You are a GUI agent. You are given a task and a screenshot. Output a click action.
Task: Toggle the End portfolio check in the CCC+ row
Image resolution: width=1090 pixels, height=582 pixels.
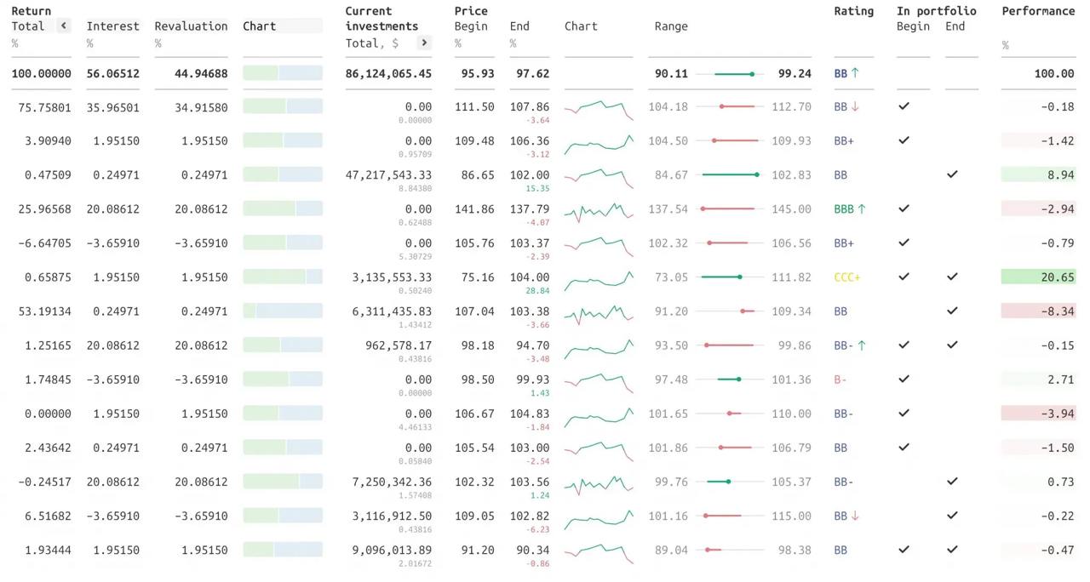(x=952, y=277)
